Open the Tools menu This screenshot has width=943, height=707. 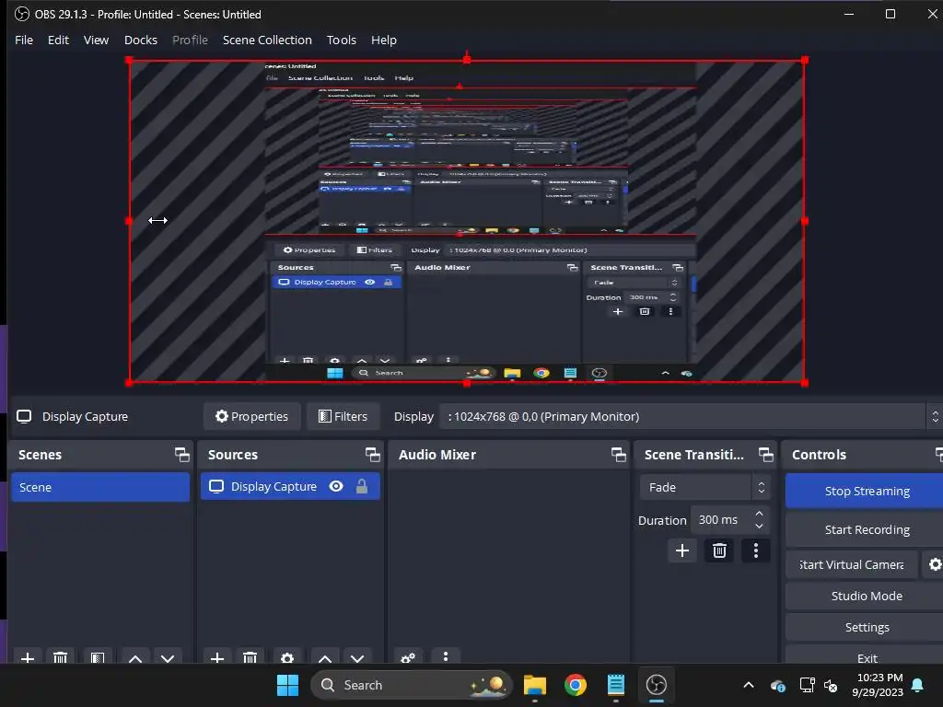tap(342, 40)
